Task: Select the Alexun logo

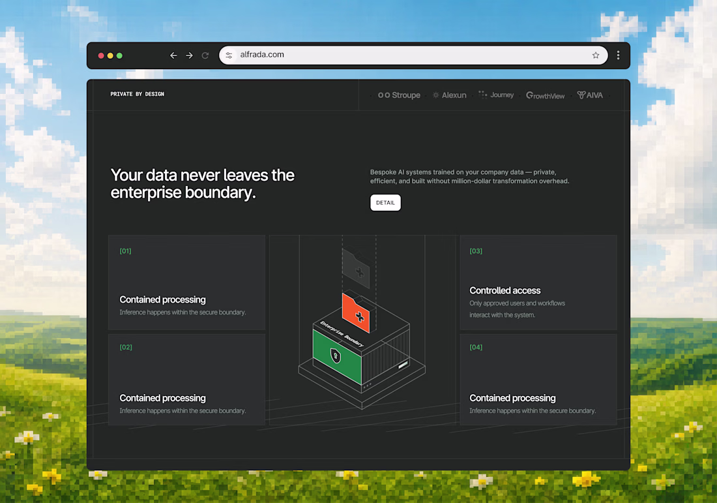Action: coord(450,95)
